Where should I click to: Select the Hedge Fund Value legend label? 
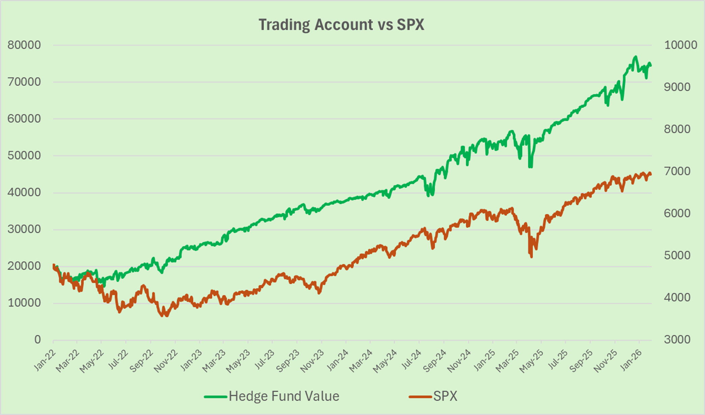(284, 396)
